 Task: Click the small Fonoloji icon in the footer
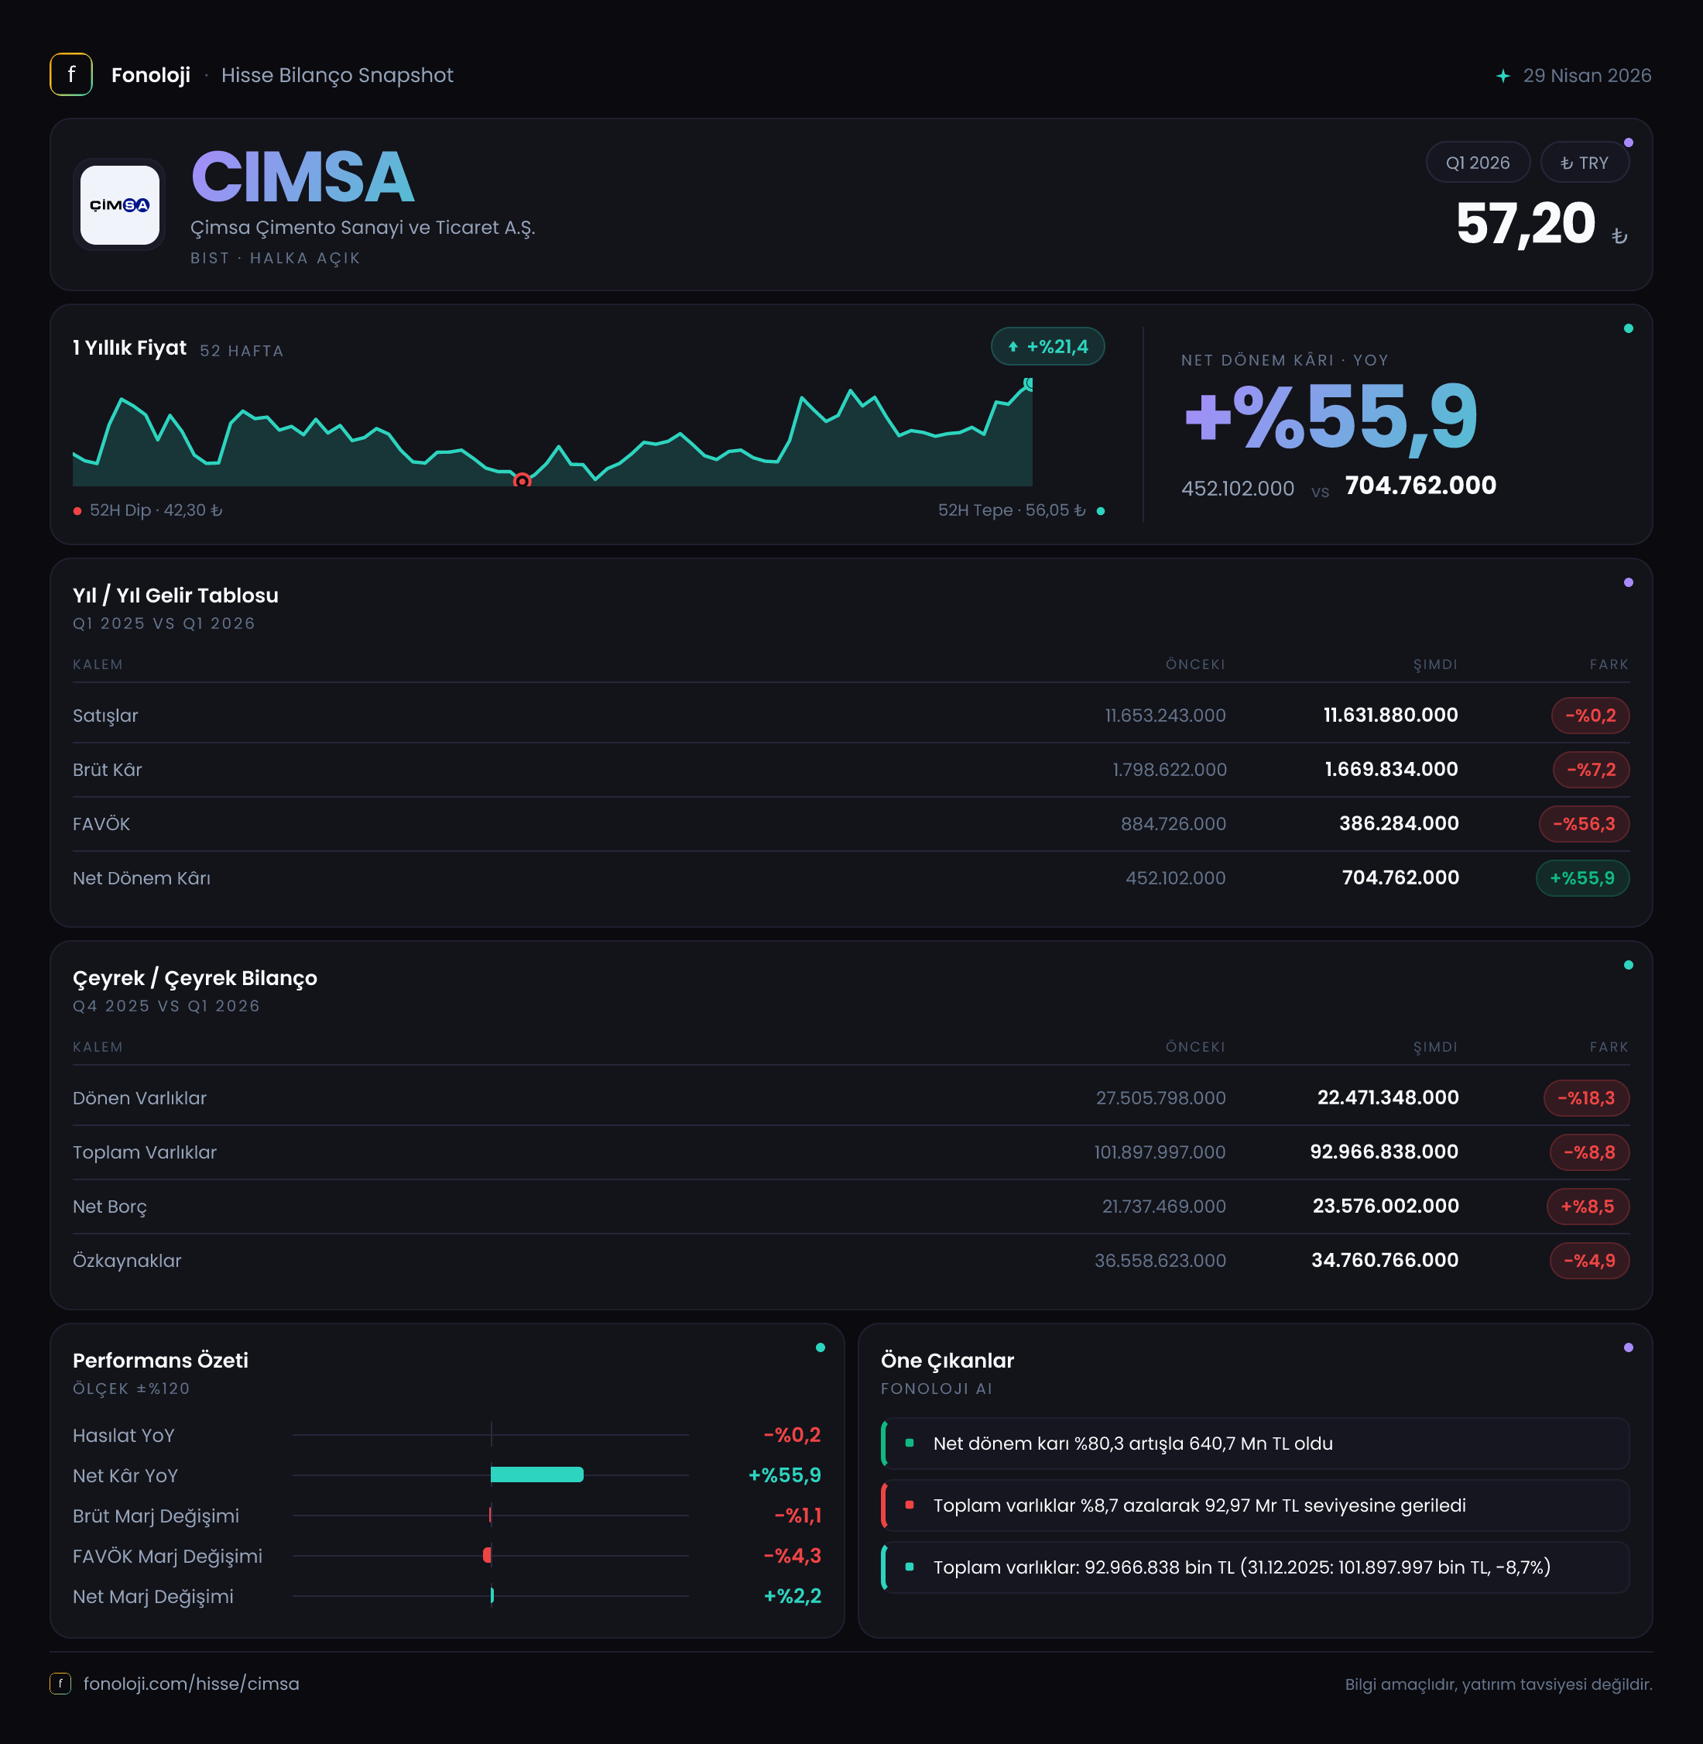pyautogui.click(x=60, y=1683)
